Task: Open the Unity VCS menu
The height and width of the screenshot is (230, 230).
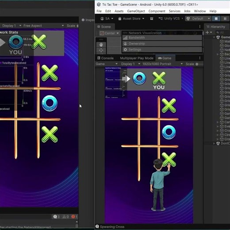Action: point(171,19)
